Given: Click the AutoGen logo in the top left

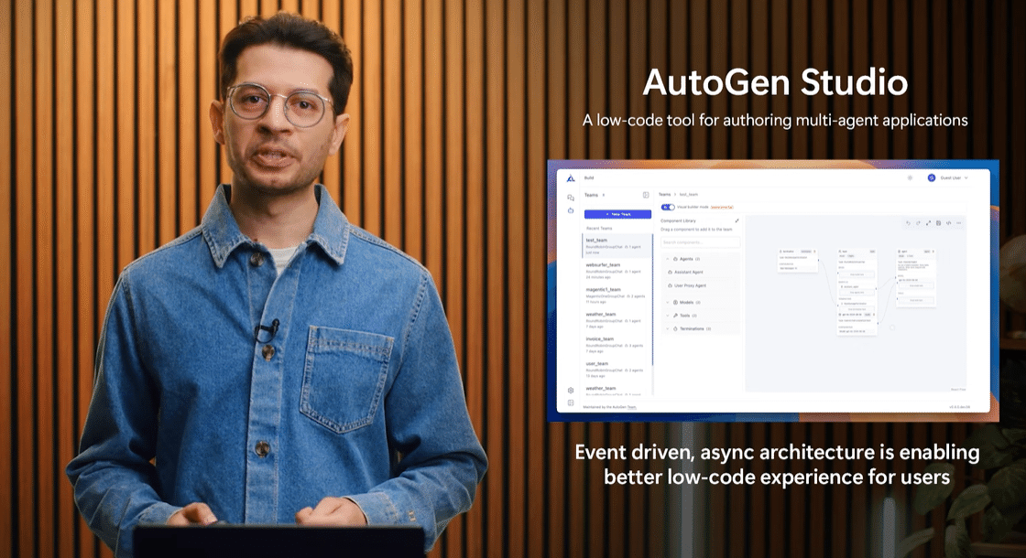Looking at the screenshot, I should tap(571, 179).
